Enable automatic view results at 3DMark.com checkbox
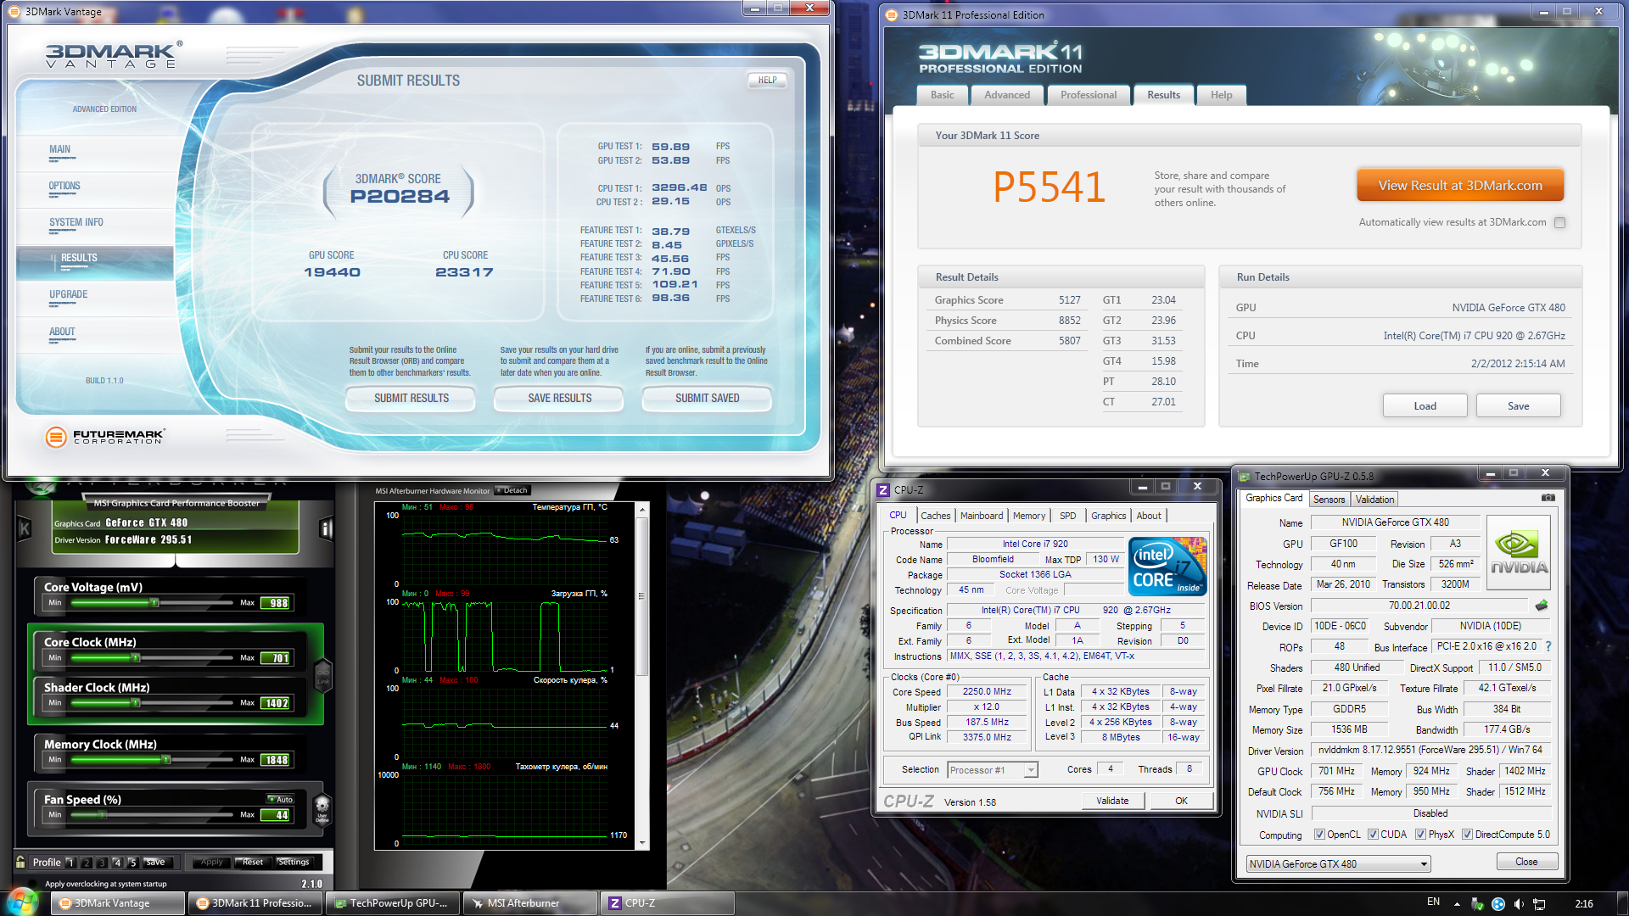Screen dimensions: 1629x916 [x=1559, y=223]
